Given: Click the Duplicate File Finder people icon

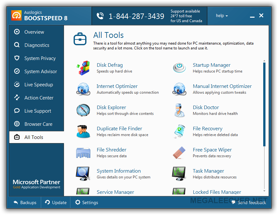Looking at the screenshot, I should click(x=83, y=132).
